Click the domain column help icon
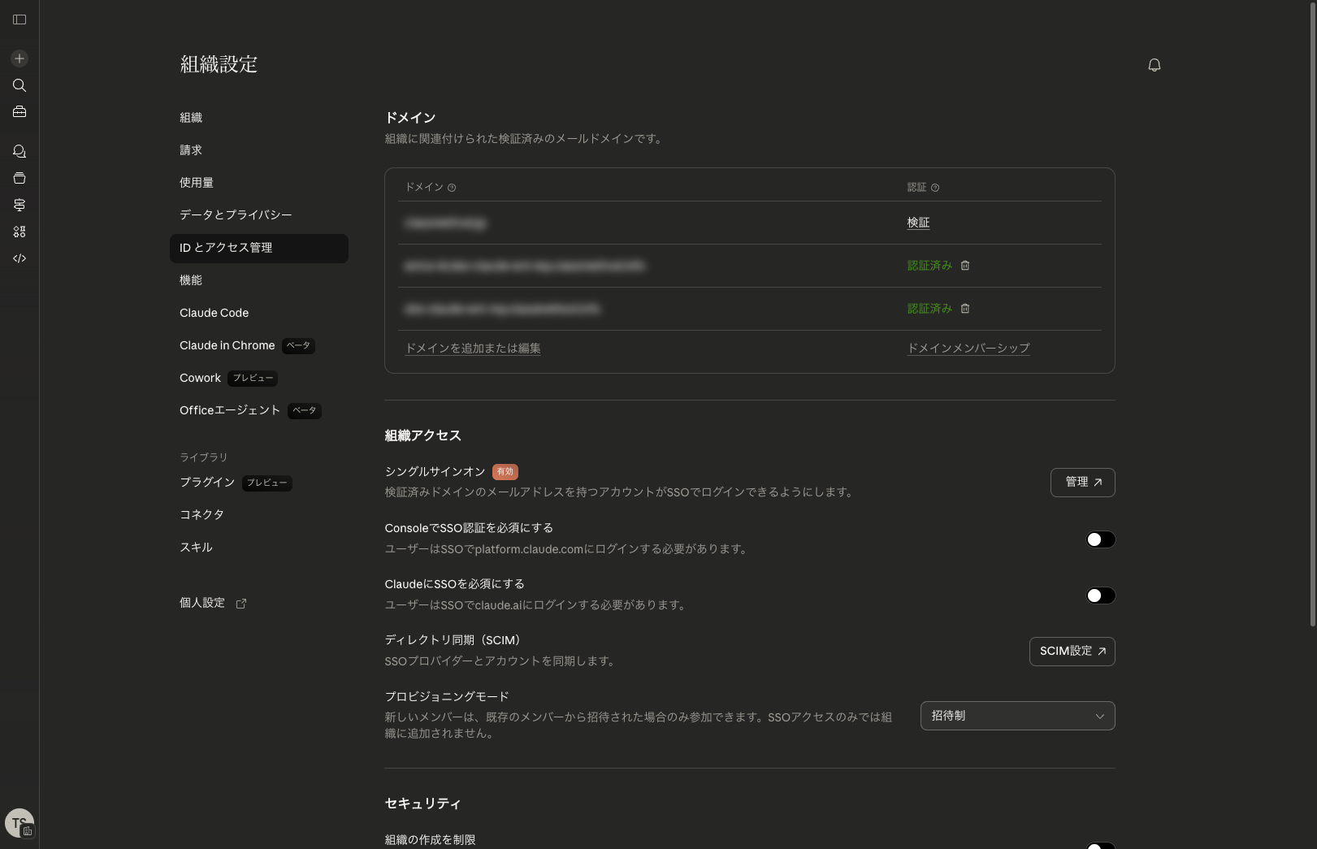Image resolution: width=1317 pixels, height=849 pixels. pos(452,188)
